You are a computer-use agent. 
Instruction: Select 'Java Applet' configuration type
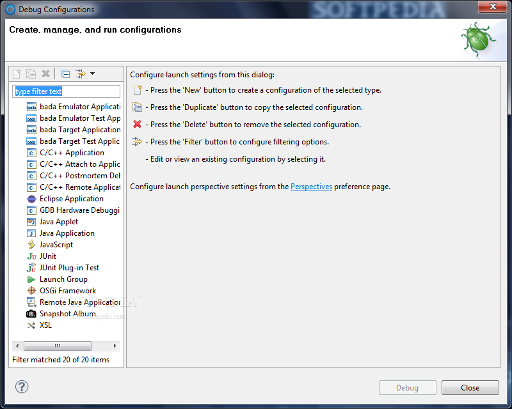coord(59,222)
